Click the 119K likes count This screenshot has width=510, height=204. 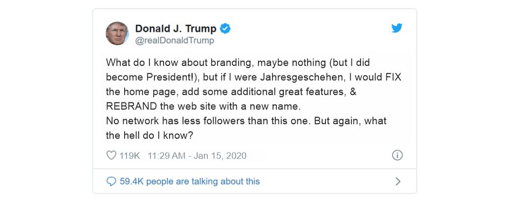pyautogui.click(x=130, y=155)
